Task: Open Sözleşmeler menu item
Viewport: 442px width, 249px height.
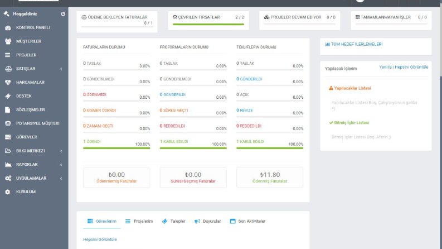Action: tap(34, 110)
